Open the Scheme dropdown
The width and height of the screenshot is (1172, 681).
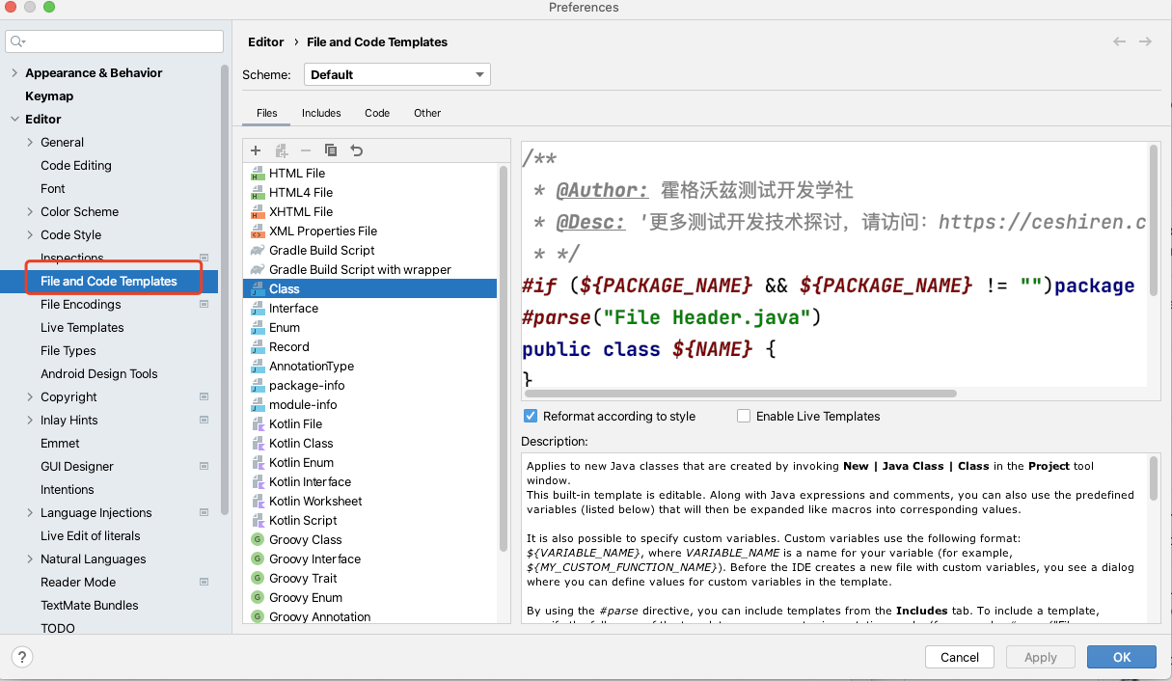click(396, 74)
